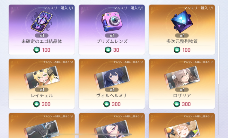
Task: Select the bottom-row ticket with the smiling blonde character
Action: point(182,129)
